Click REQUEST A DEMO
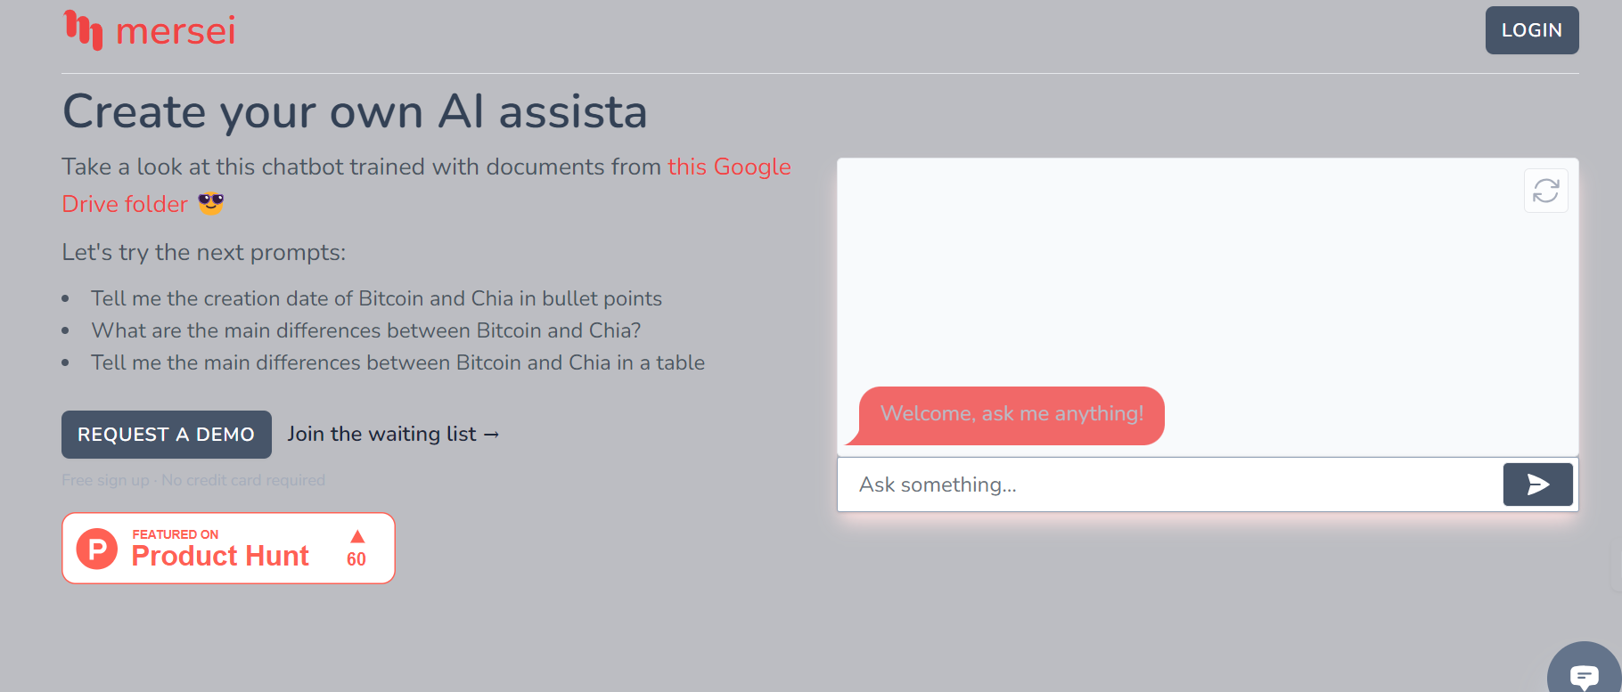Screen dimensions: 1622x692 (166, 435)
